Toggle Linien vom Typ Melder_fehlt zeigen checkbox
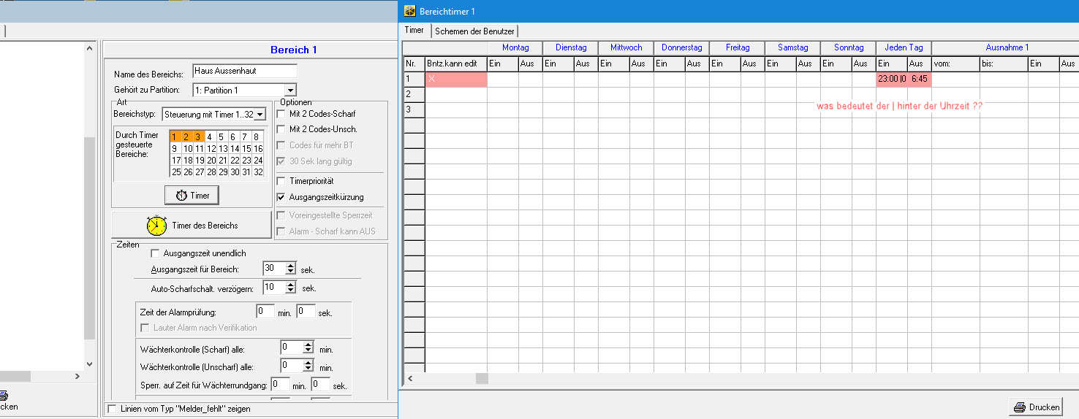 [111, 409]
